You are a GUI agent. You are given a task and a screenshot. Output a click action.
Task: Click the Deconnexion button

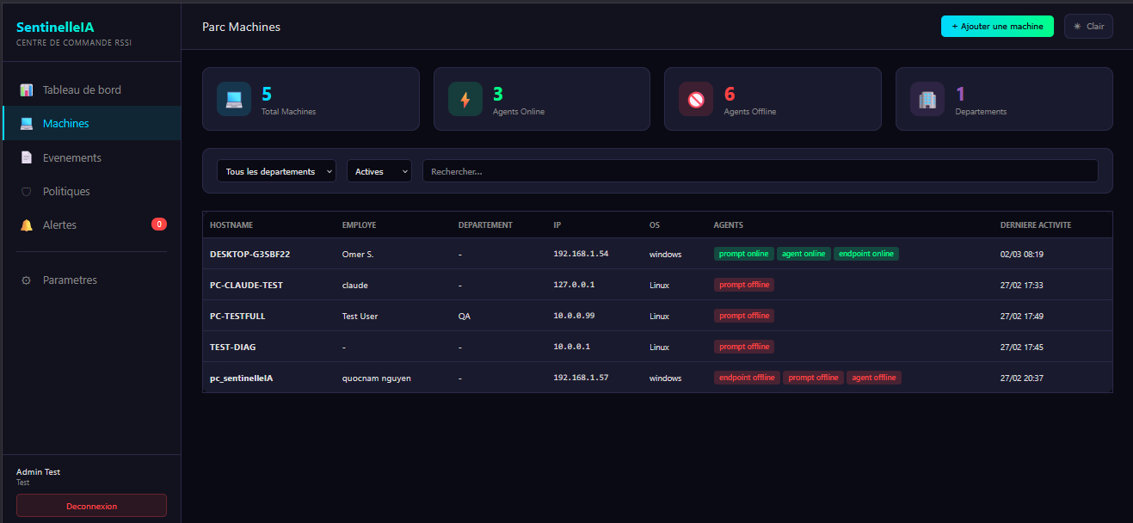pyautogui.click(x=91, y=506)
